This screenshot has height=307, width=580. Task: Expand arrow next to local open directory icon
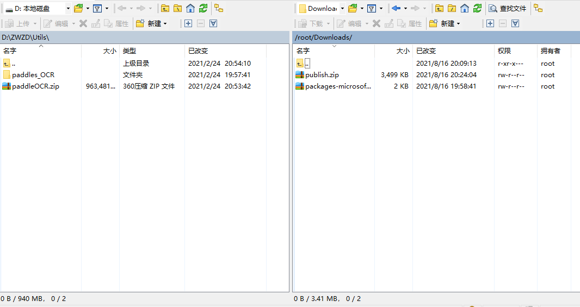pos(88,8)
